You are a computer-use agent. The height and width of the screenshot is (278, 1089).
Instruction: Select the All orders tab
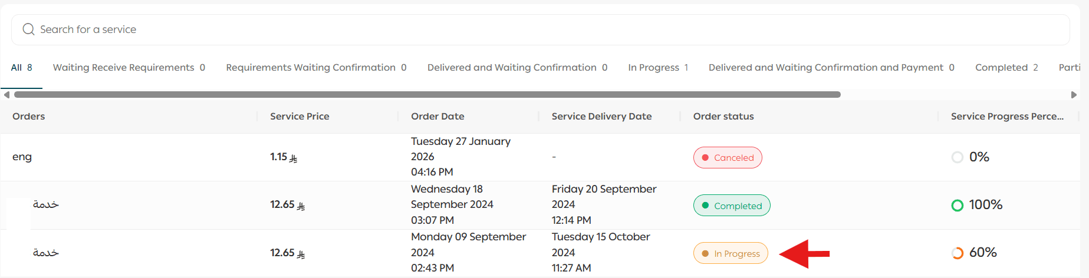pyautogui.click(x=21, y=68)
